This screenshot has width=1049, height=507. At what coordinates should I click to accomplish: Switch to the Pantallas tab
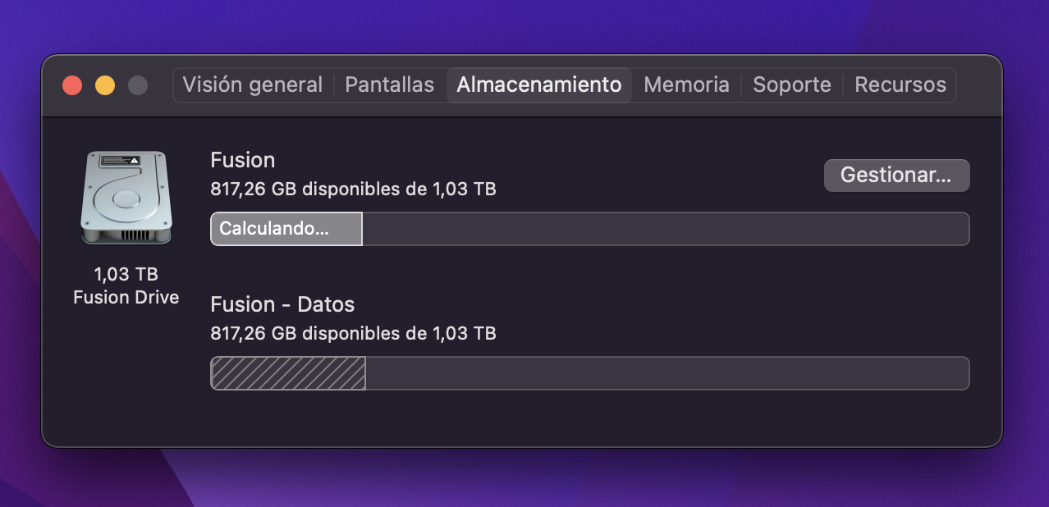[x=389, y=84]
